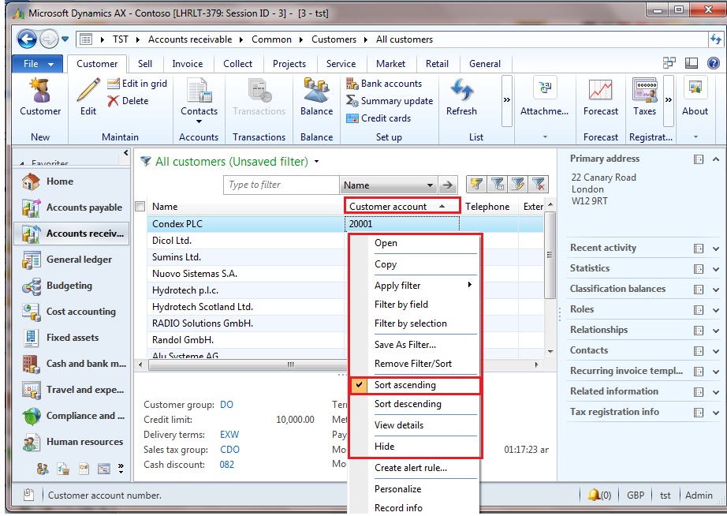Switch to the Projects ribbon tab
The width and height of the screenshot is (727, 516).
pyautogui.click(x=289, y=64)
